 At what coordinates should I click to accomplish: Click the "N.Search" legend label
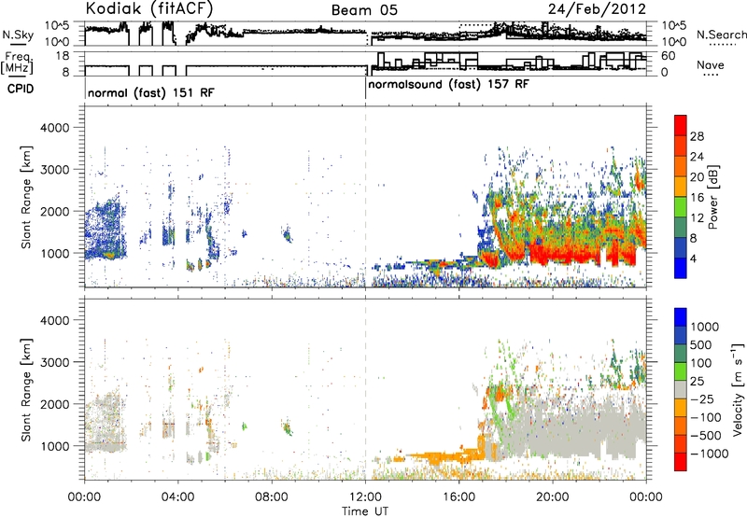721,35
